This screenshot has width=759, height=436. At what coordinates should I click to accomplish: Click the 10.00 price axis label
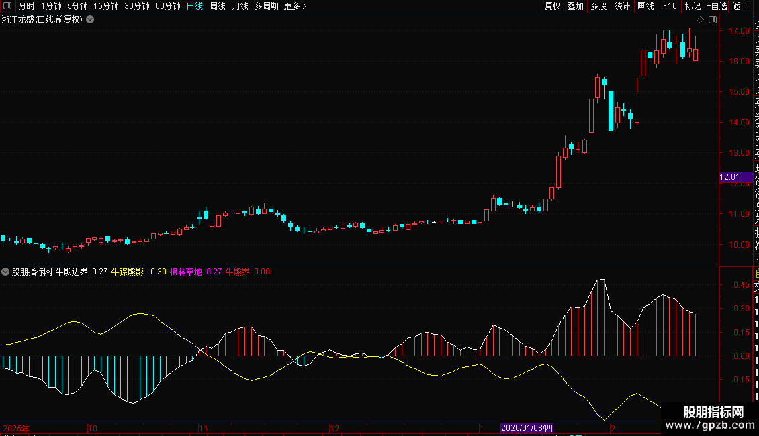click(739, 245)
